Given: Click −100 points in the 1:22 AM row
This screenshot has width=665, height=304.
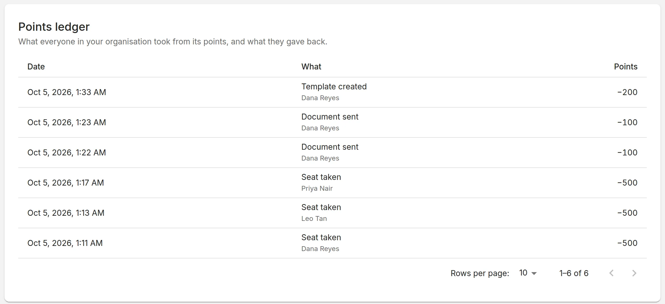Looking at the screenshot, I should (x=627, y=153).
